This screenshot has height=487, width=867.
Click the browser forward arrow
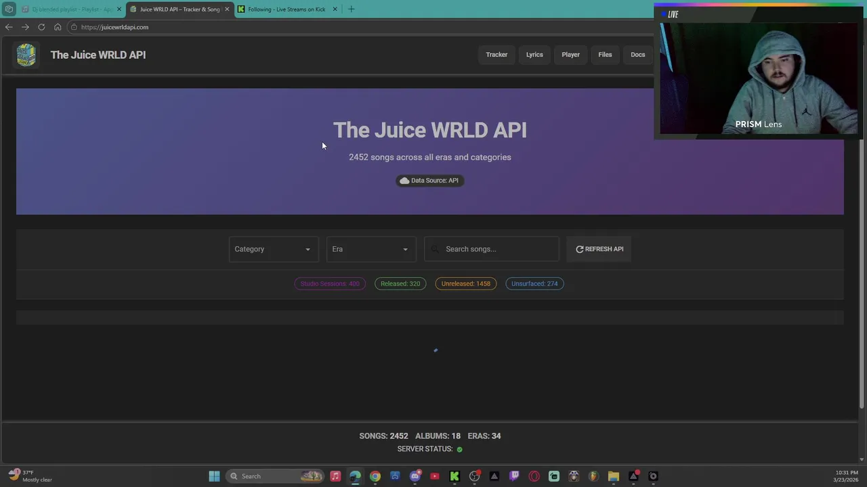25,27
